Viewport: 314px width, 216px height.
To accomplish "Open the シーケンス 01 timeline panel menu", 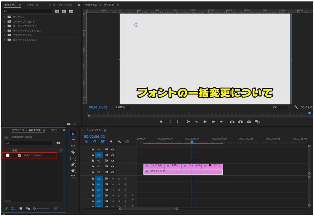I will click(105, 130).
